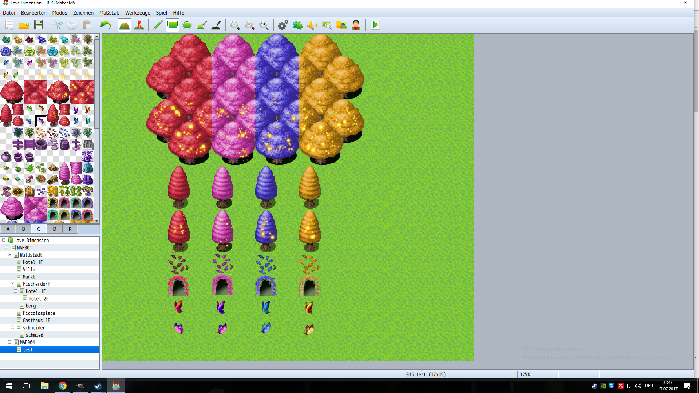
Task: Click Zoom In magnifier icon
Action: (235, 25)
